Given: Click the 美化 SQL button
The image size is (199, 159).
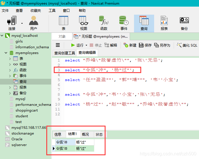Looking at the screenshot, I should point(187,45).
